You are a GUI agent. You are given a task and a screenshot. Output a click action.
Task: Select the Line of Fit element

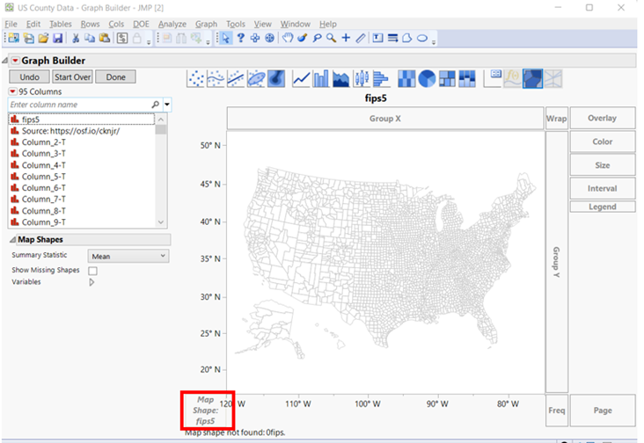236,78
